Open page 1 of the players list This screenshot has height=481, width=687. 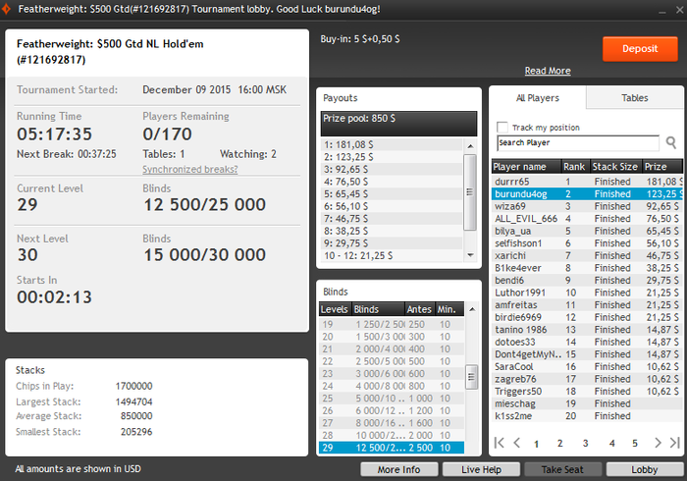(x=536, y=444)
